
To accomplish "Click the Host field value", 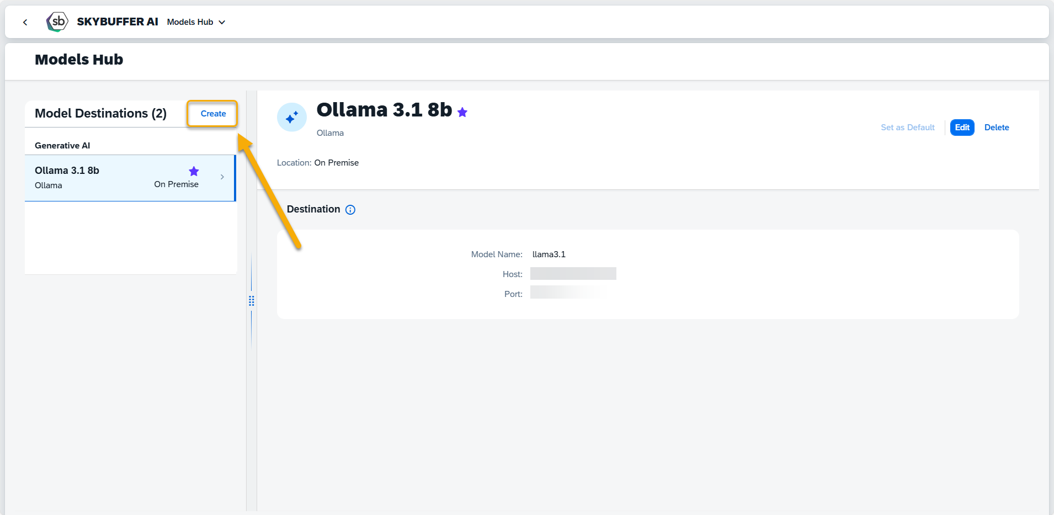I will 573,274.
